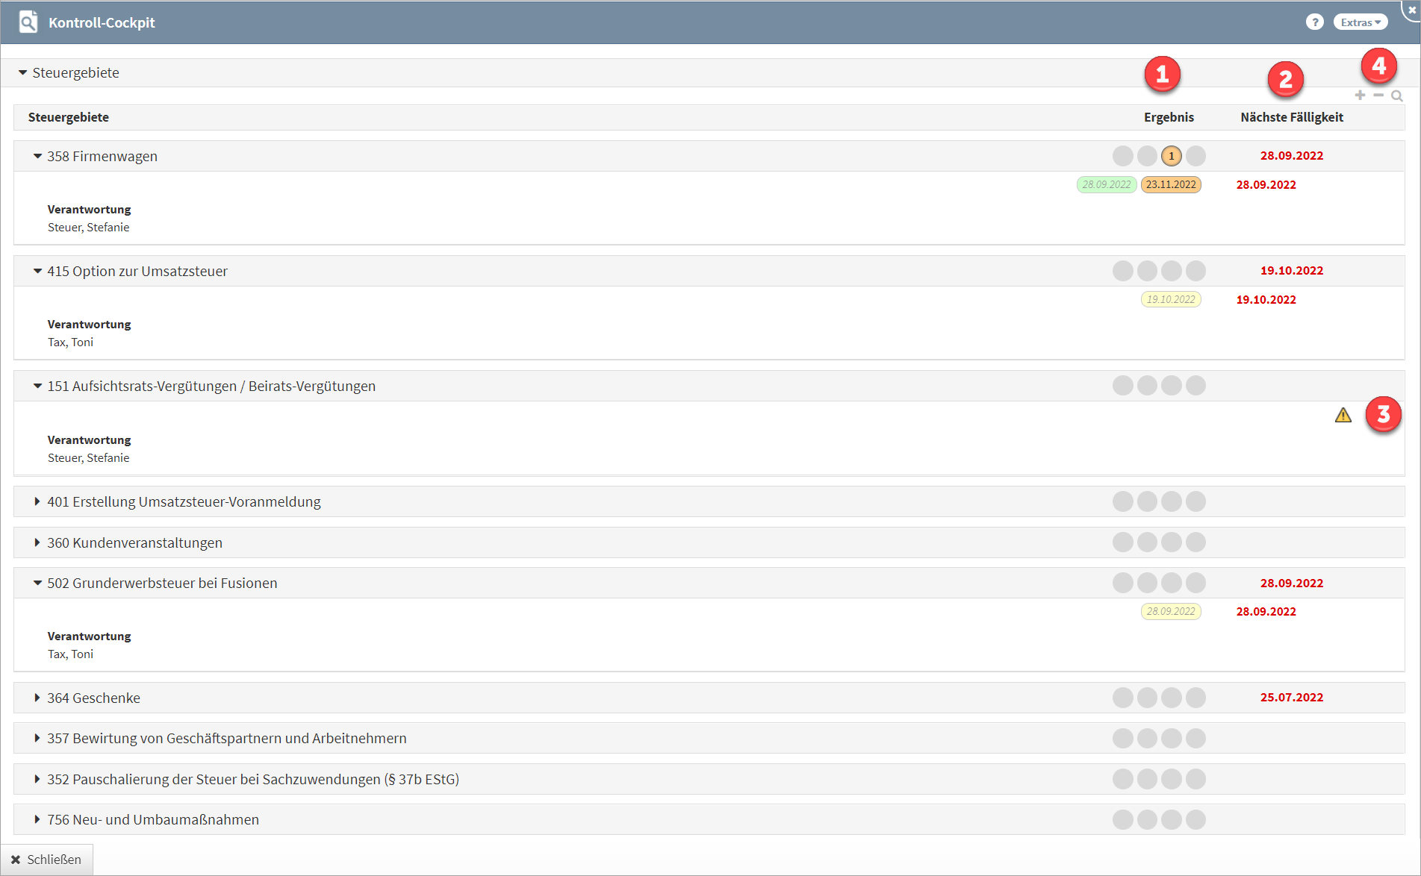The image size is (1421, 876).
Task: Click the last result circle for 360 Kundenveranstaltungen
Action: [1196, 542]
